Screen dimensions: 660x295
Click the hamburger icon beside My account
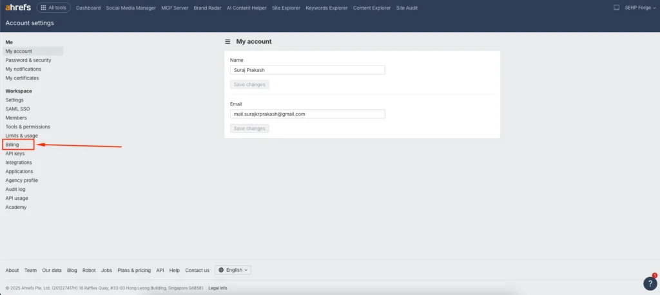coord(228,41)
